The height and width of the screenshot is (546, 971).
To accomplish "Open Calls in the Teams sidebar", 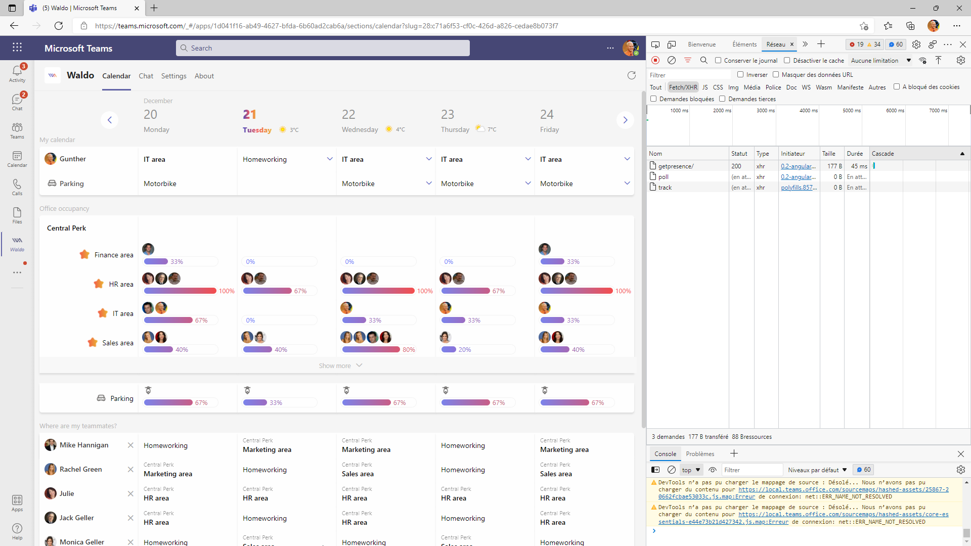I will point(17,187).
